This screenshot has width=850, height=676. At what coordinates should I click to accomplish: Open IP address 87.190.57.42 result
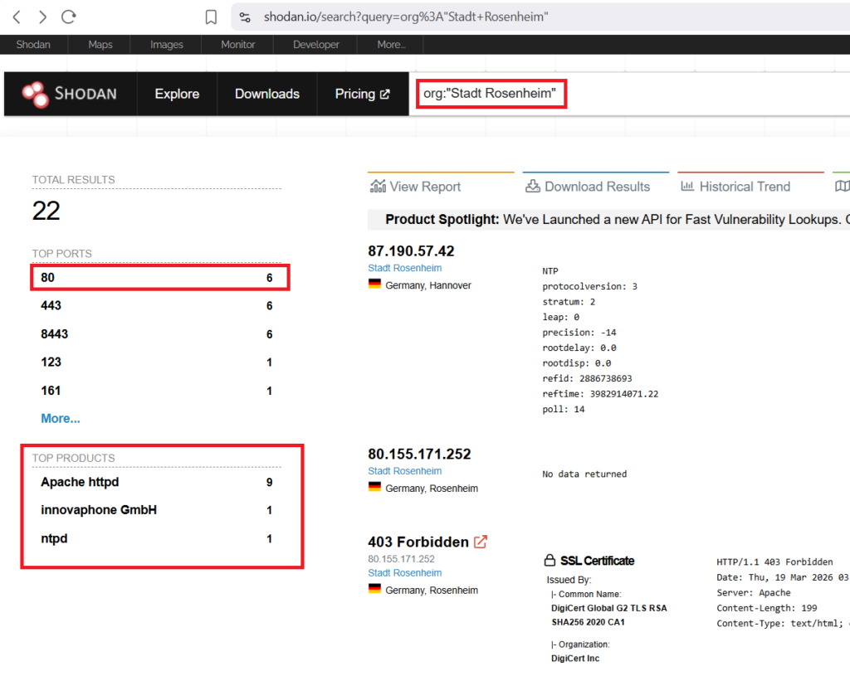click(x=411, y=250)
